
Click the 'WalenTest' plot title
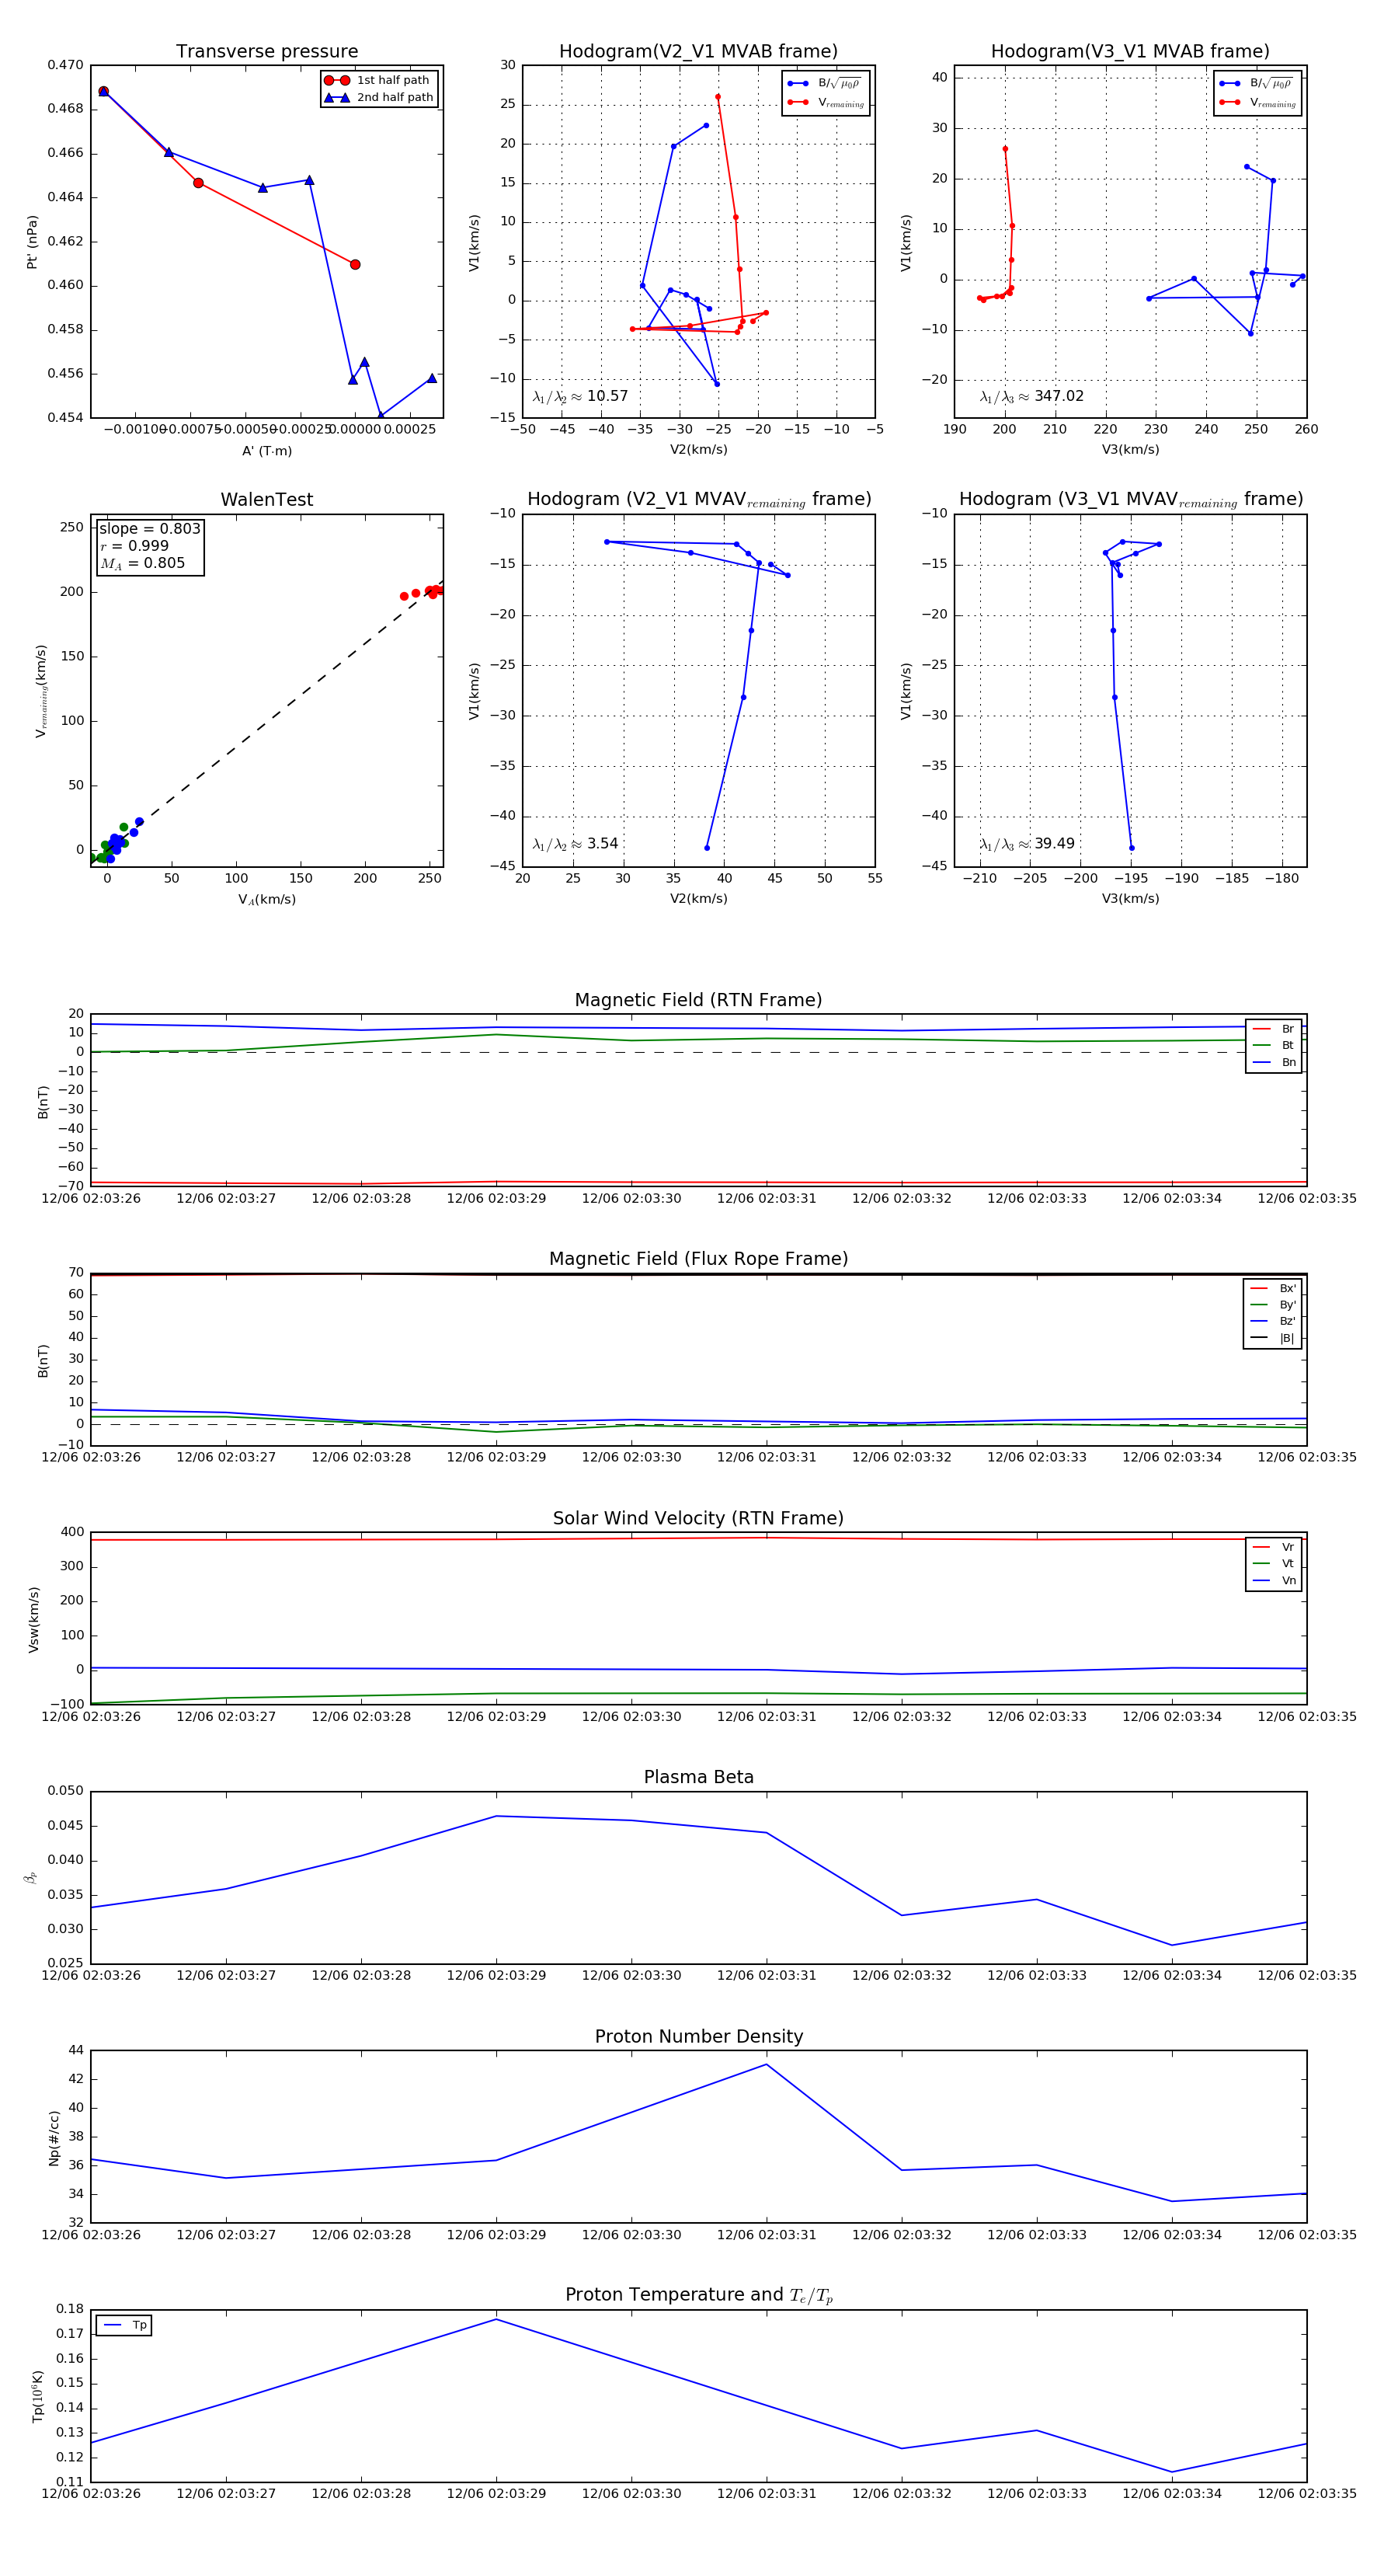point(266,500)
